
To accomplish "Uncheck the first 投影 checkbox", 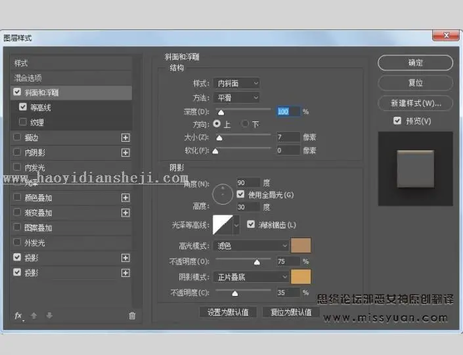I will [17, 257].
